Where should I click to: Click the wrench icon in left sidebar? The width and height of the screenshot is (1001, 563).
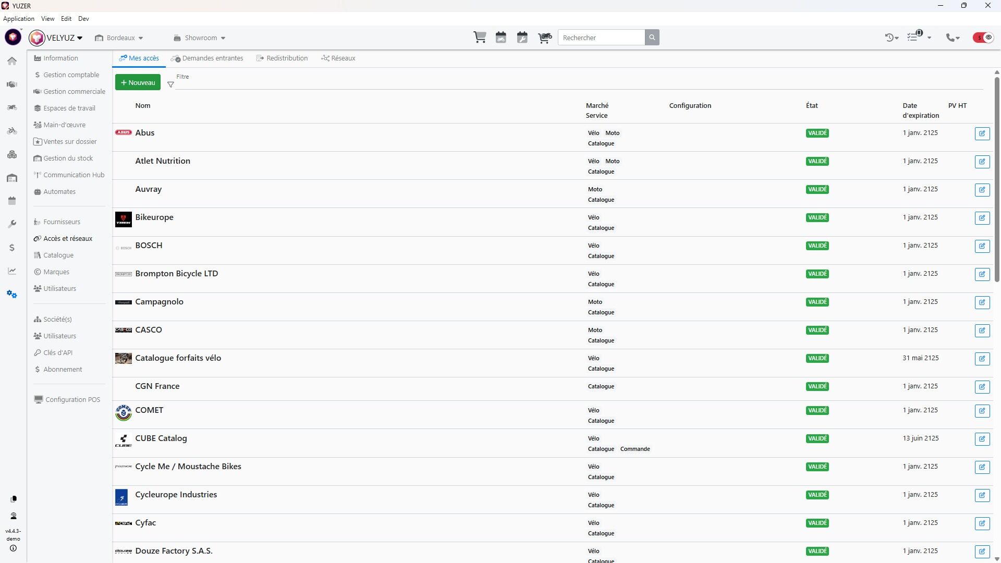tap(12, 224)
